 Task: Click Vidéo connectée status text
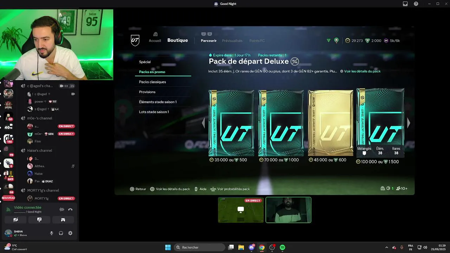click(27, 208)
